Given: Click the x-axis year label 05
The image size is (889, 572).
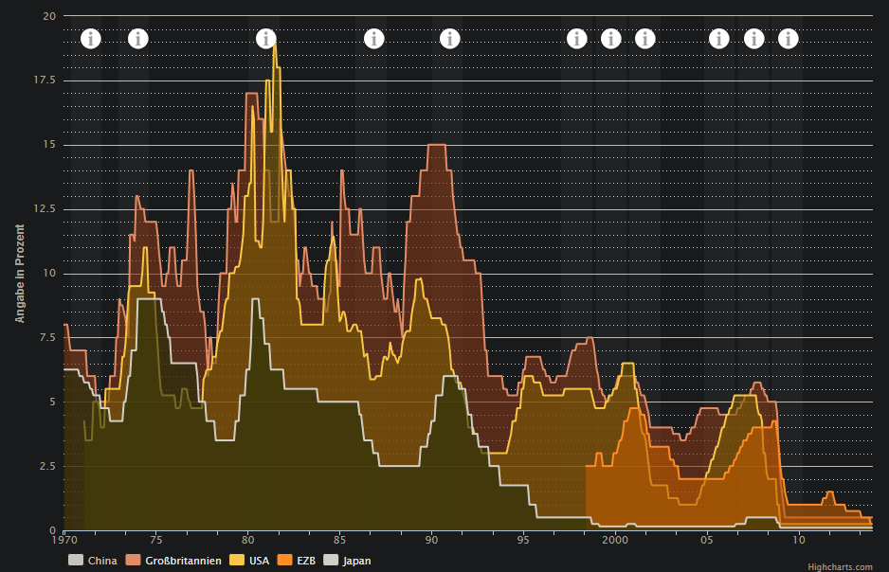Looking at the screenshot, I should click(706, 540).
